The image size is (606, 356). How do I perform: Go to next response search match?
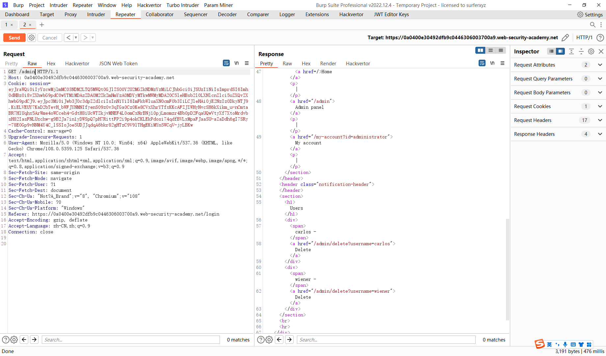click(289, 340)
